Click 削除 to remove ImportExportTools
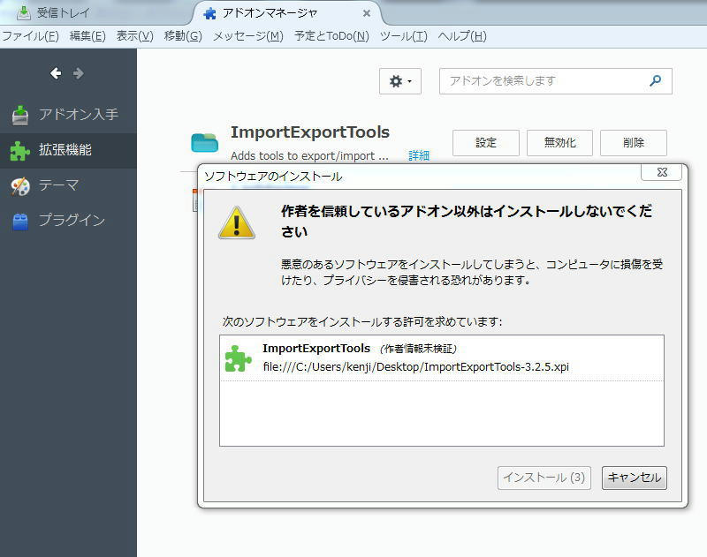707x557 pixels. [634, 143]
